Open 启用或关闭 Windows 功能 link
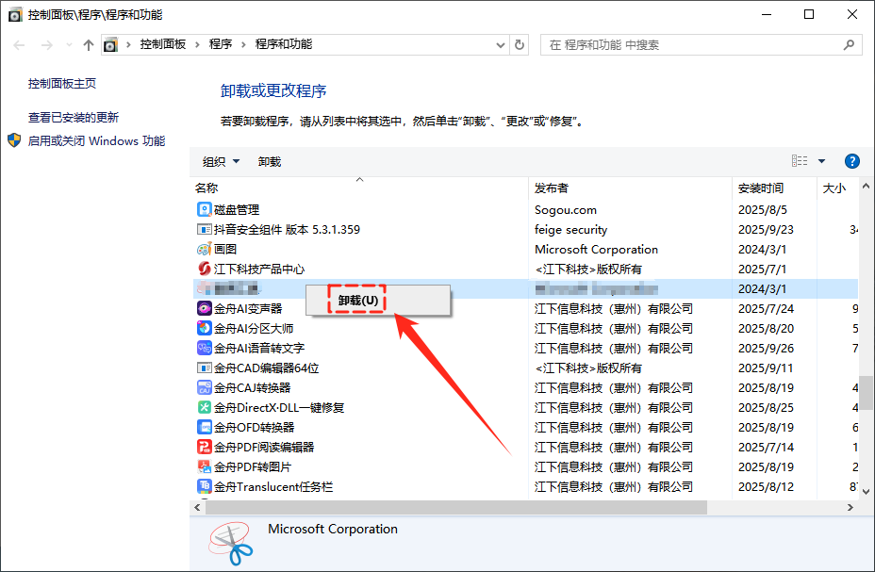Image resolution: width=875 pixels, height=572 pixels. 96,141
